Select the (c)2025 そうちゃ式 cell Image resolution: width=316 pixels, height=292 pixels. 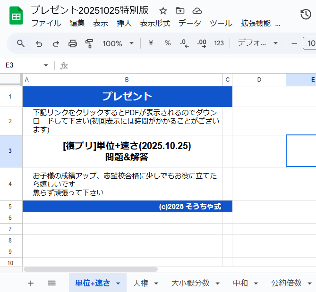[x=127, y=206]
